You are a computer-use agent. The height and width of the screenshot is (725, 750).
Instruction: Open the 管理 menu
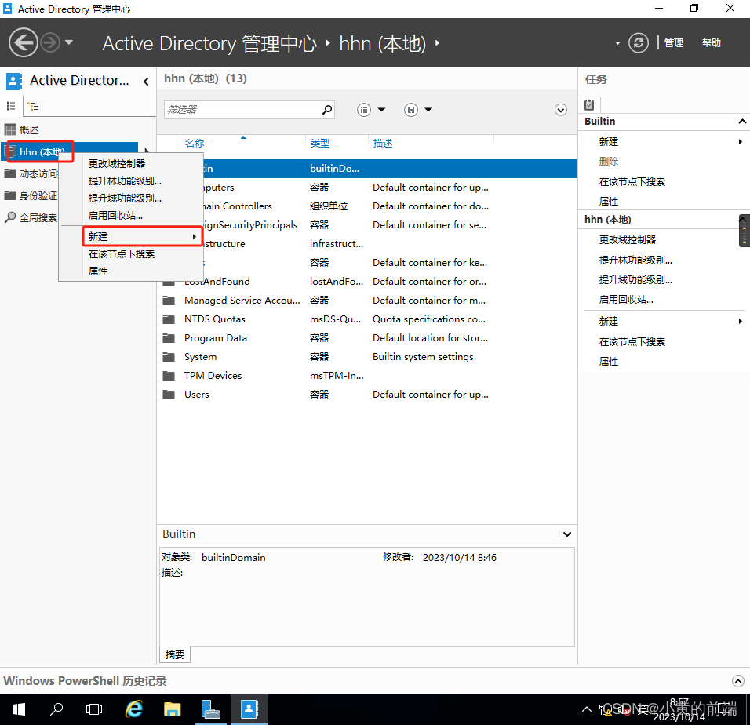coord(673,42)
